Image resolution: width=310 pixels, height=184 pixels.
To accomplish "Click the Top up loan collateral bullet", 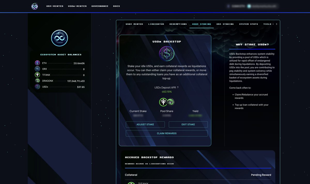I will pos(251,106).
